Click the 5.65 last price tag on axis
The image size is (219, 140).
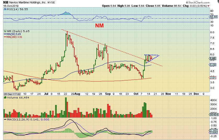pos(212,59)
